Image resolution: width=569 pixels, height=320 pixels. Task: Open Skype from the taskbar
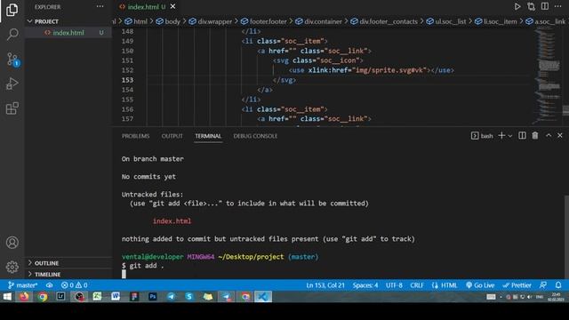(x=189, y=297)
